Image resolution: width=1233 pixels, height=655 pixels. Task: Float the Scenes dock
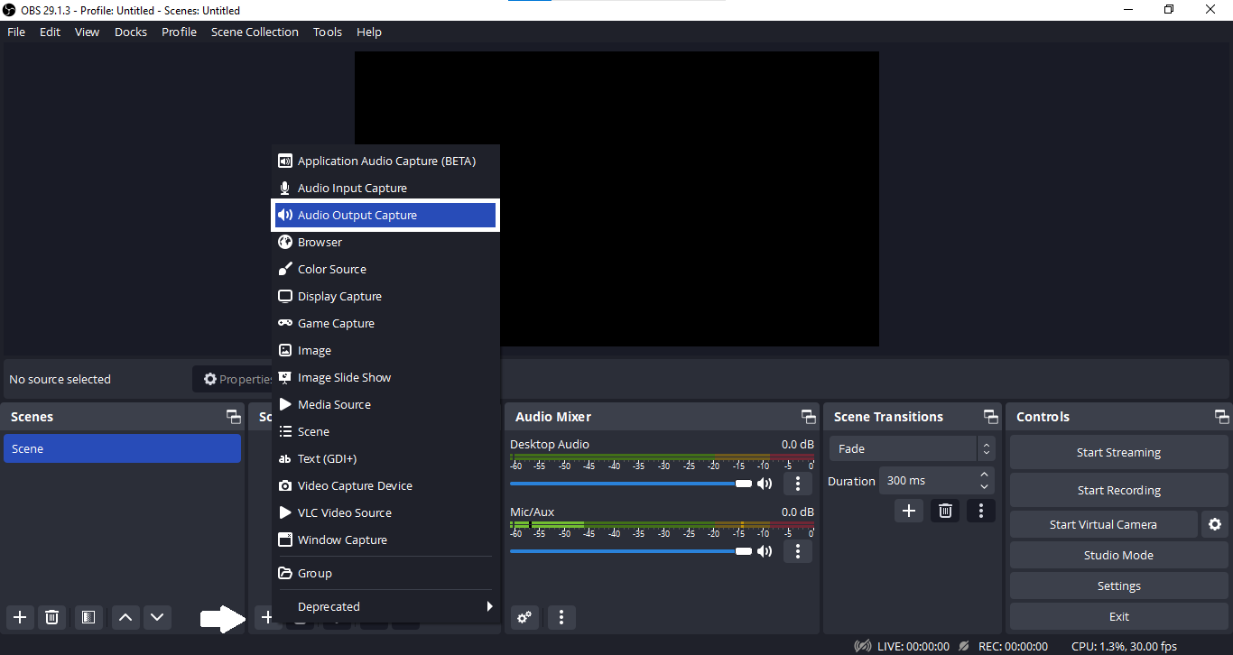233,417
